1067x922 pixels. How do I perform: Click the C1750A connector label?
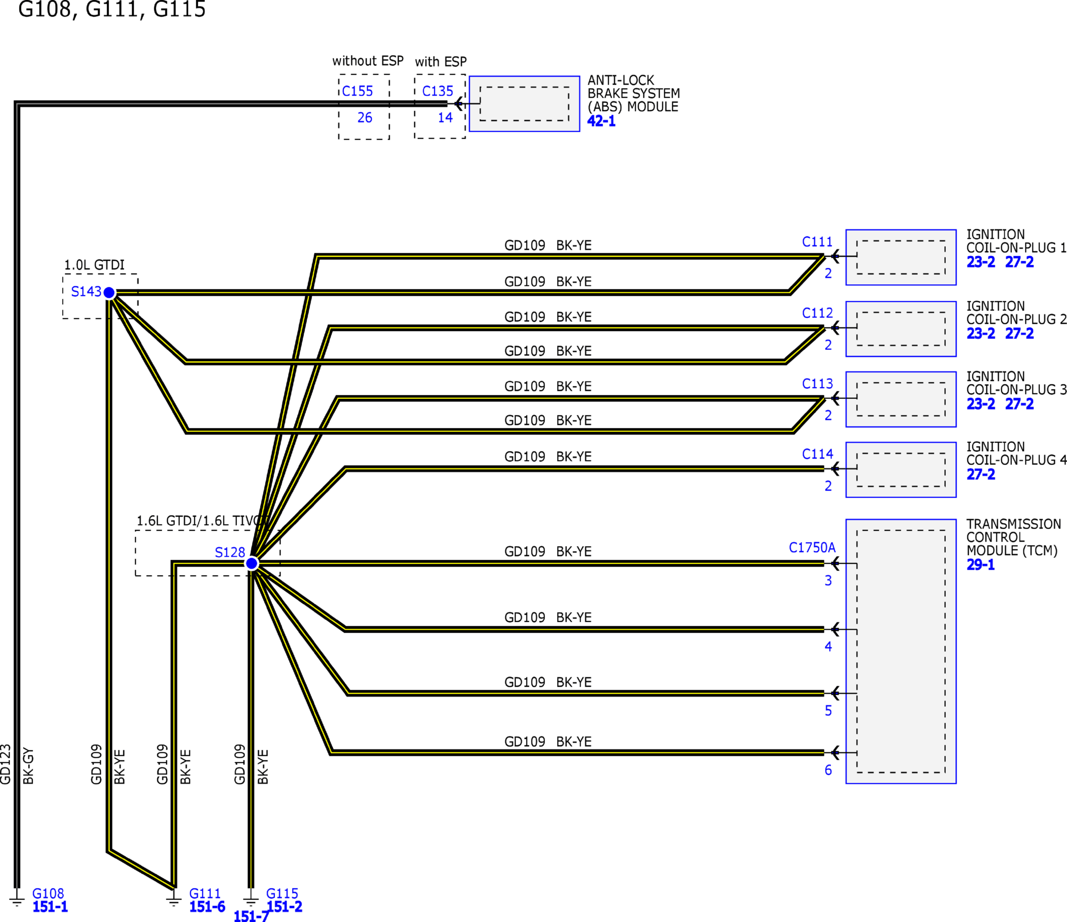(x=812, y=548)
